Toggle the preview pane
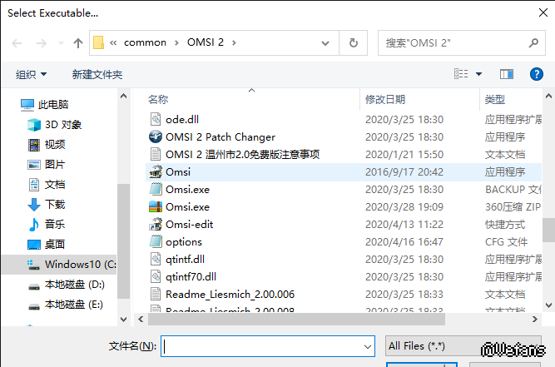This screenshot has width=555, height=367. point(507,74)
